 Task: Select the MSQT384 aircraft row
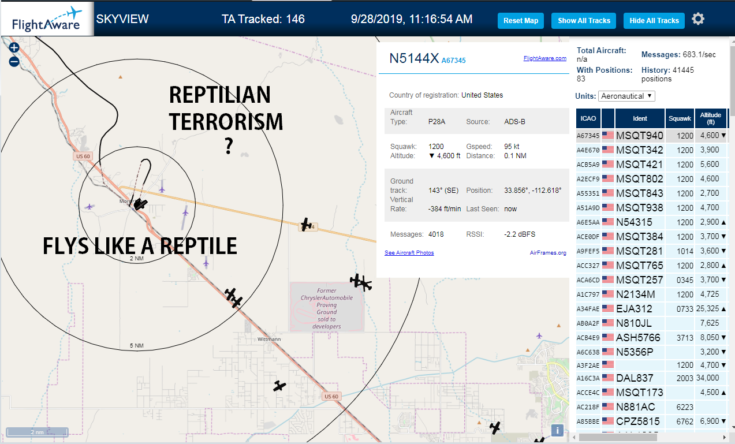click(652, 237)
